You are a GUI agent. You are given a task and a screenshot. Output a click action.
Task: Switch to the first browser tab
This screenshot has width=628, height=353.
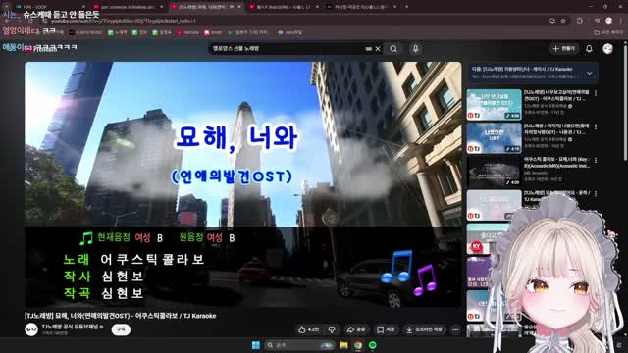[x=48, y=7]
